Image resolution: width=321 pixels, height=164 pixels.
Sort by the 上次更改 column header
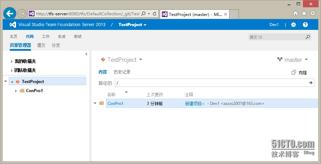click(155, 95)
